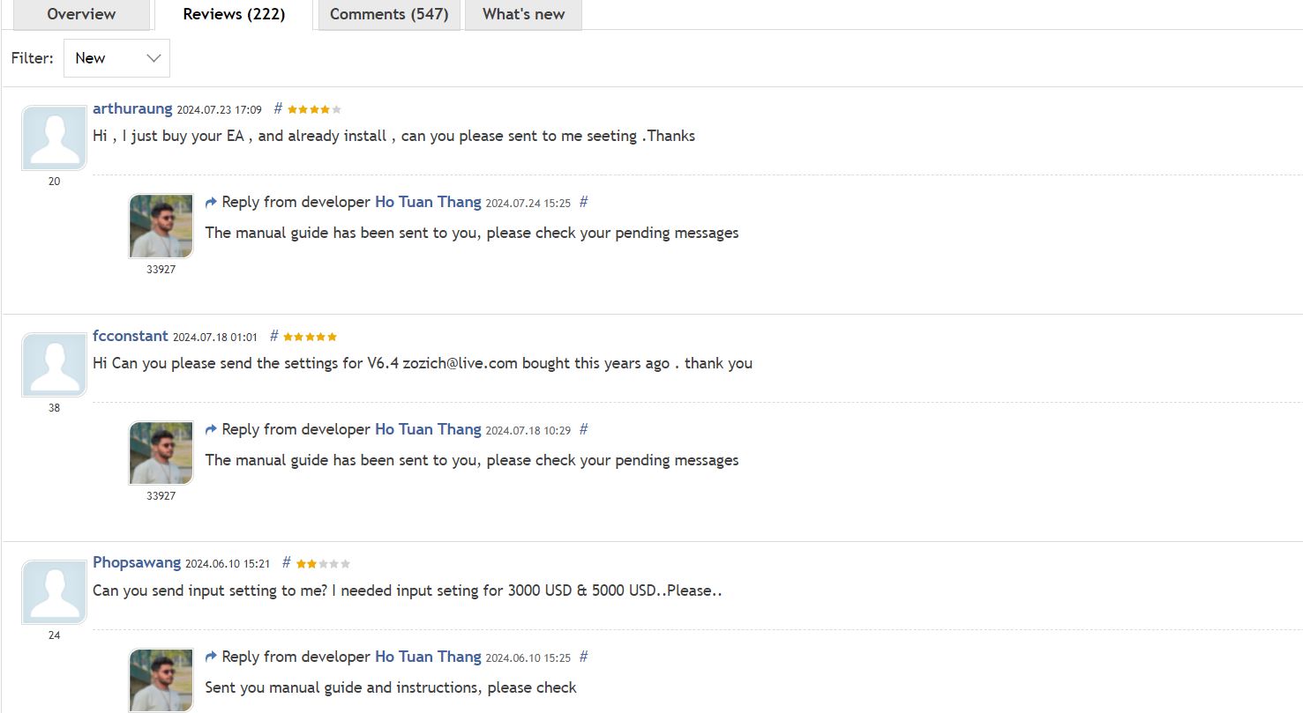Click the hash icon beside the 10:29 developer reply

pyautogui.click(x=584, y=429)
